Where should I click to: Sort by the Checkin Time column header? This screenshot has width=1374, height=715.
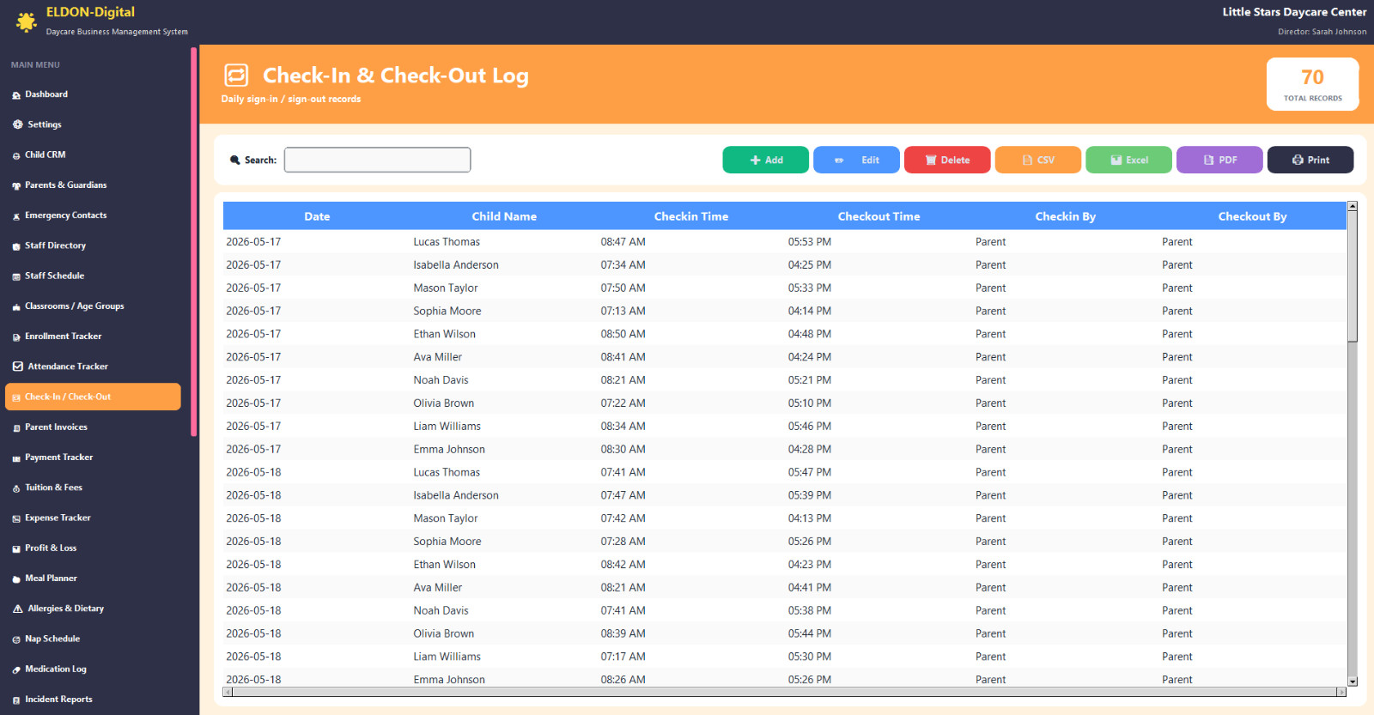coord(691,216)
